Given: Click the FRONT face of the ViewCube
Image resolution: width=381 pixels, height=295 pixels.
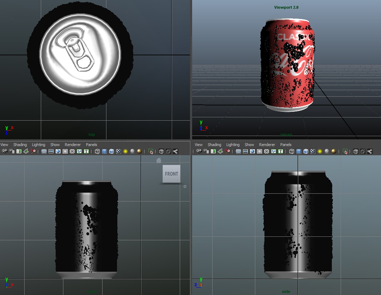Looking at the screenshot, I should [171, 174].
